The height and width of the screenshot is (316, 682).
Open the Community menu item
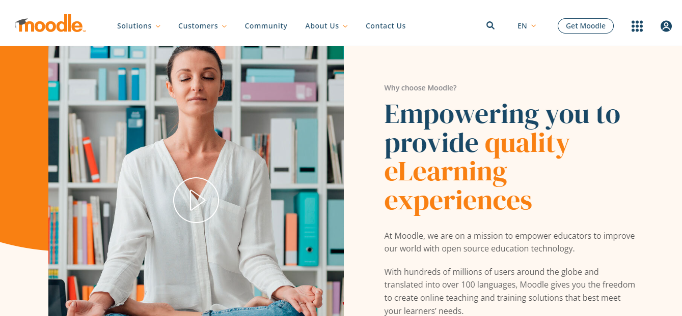(x=266, y=26)
